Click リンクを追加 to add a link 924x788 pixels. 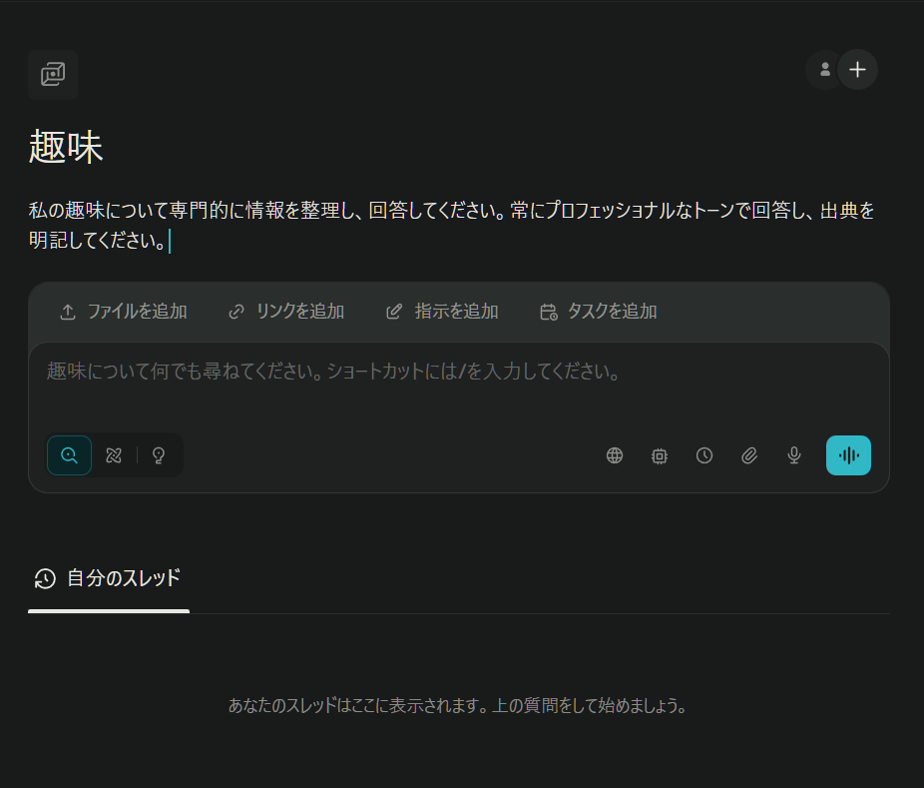click(286, 312)
